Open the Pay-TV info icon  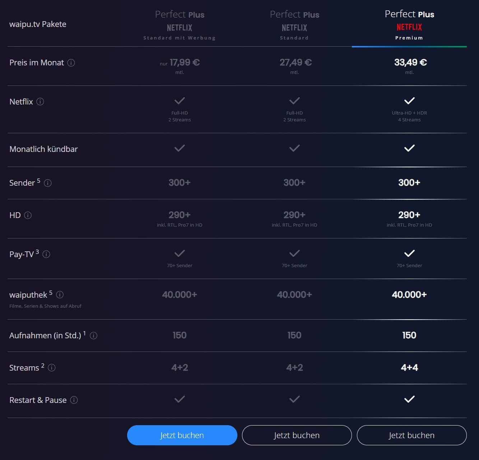[x=46, y=254]
